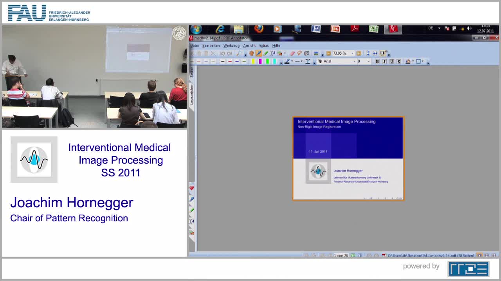Screen dimensions: 501x281
Task: Select the Lasso selection tool
Action: click(299, 53)
